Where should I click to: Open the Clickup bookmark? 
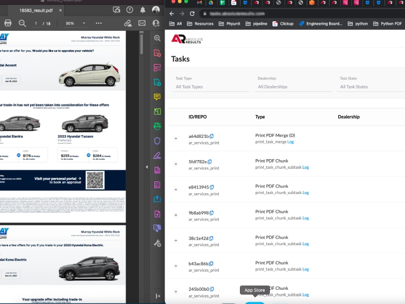(283, 24)
